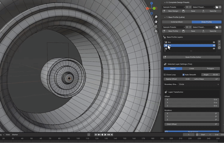This screenshot has width=224, height=143.
Task: Select the Polygon layer mode
Action: (x=211, y=69)
